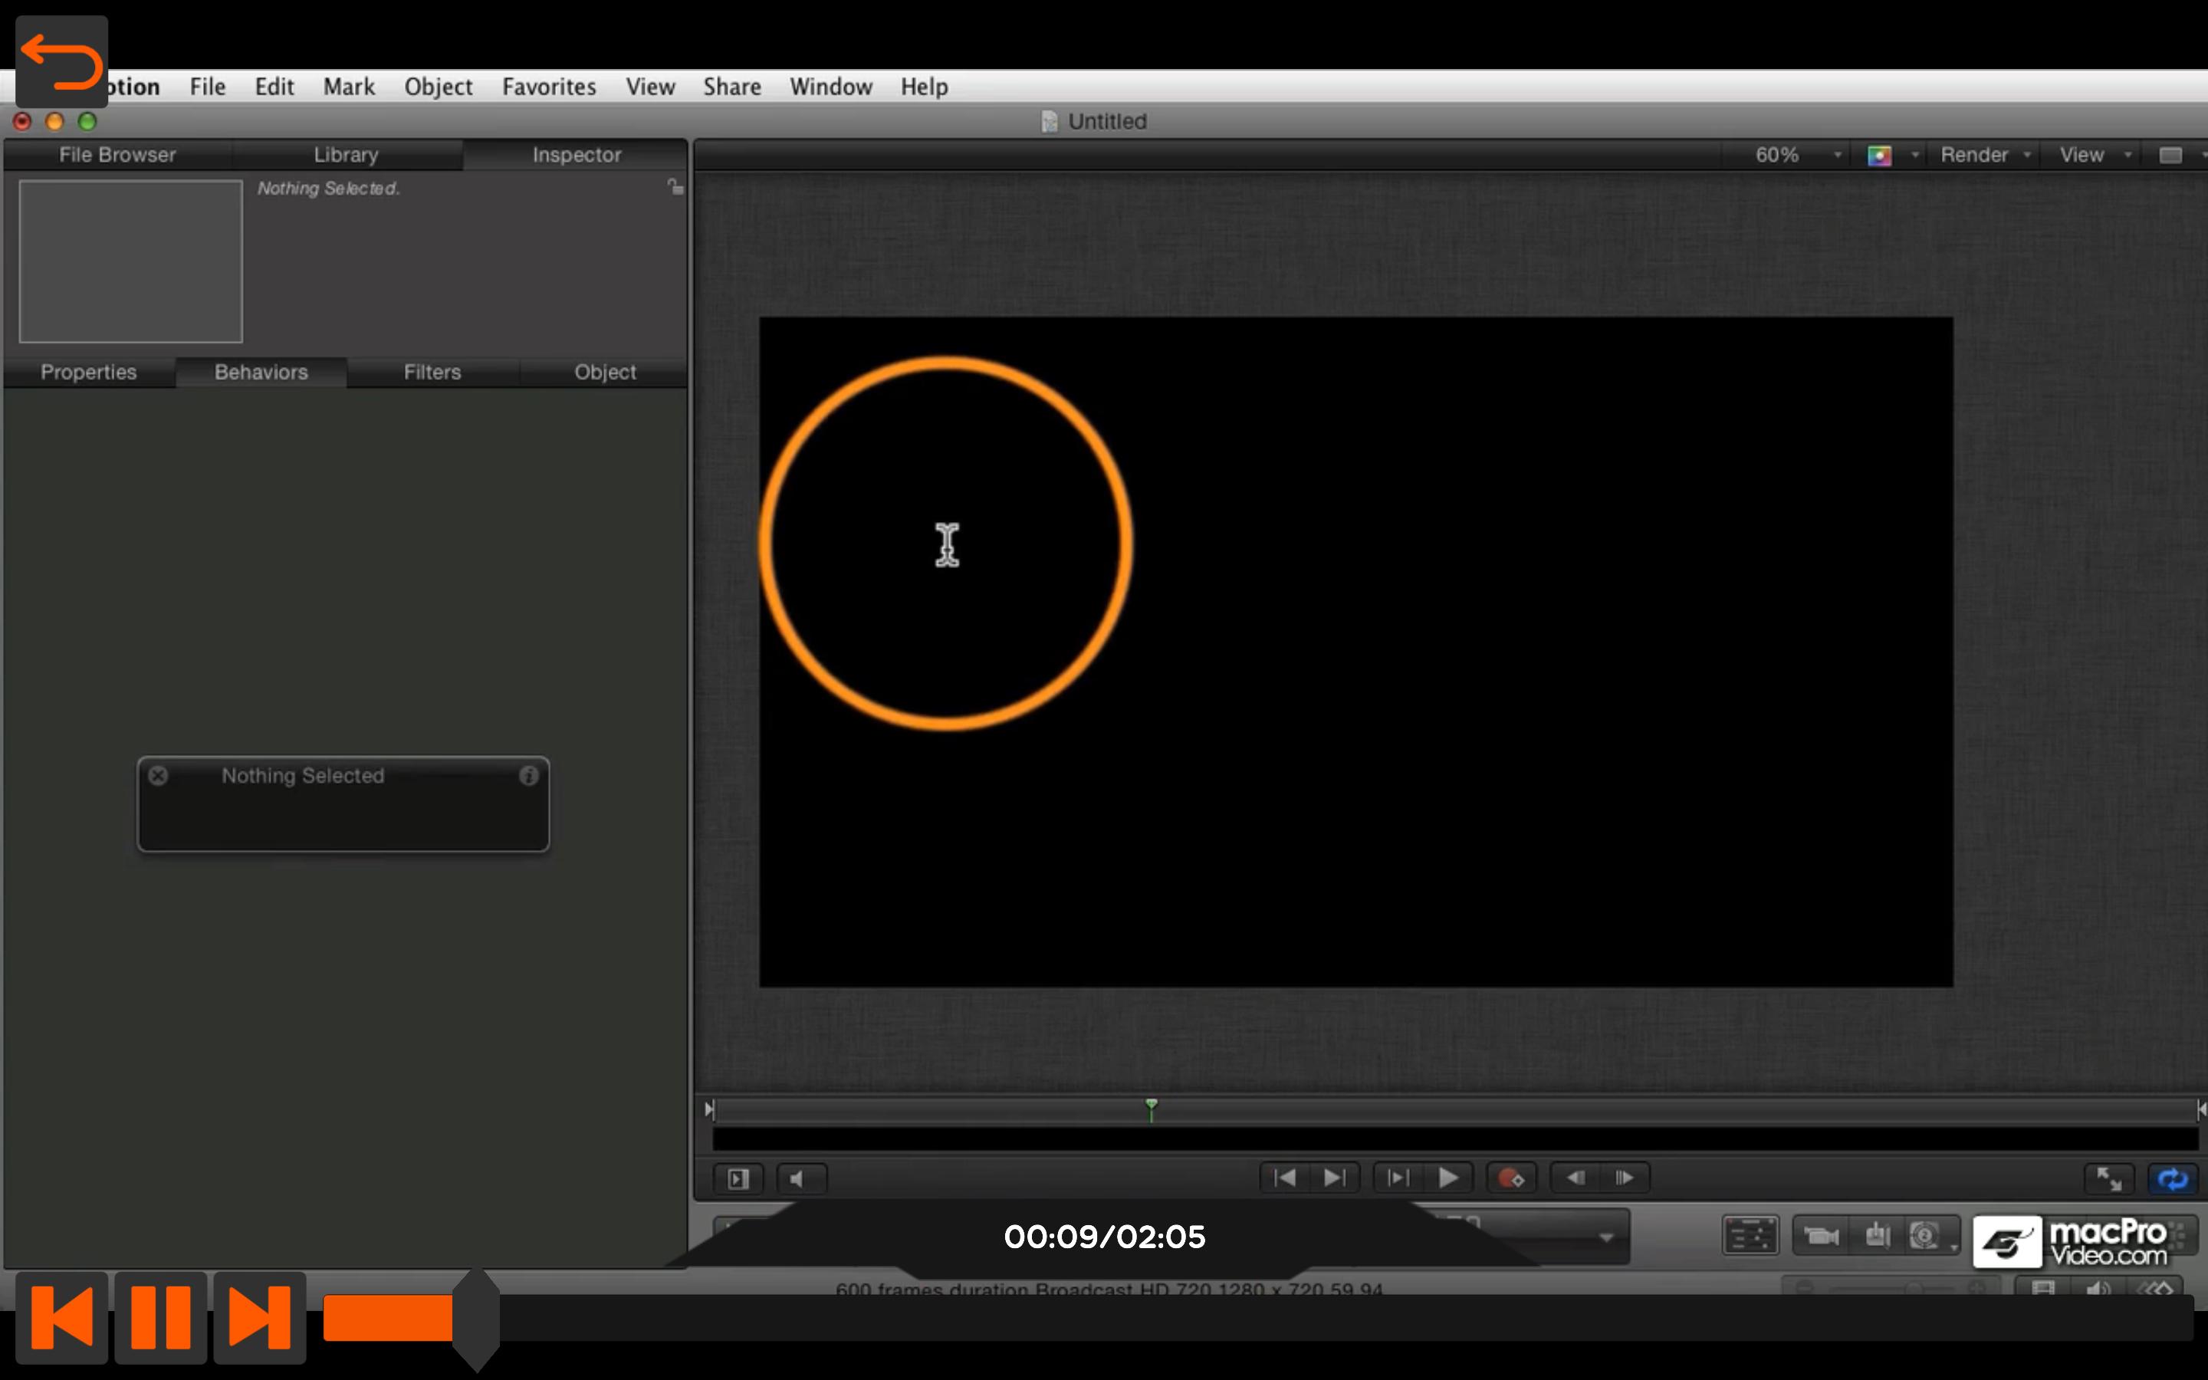
Task: Click the progress bar diamond thumb
Action: click(476, 1319)
